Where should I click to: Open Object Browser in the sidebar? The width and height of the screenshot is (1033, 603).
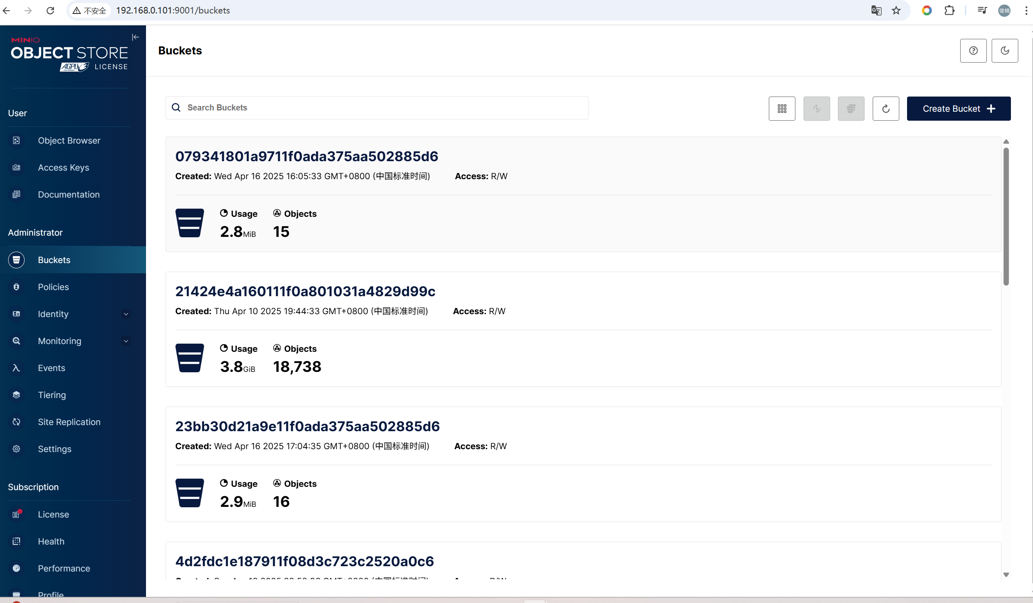point(69,140)
